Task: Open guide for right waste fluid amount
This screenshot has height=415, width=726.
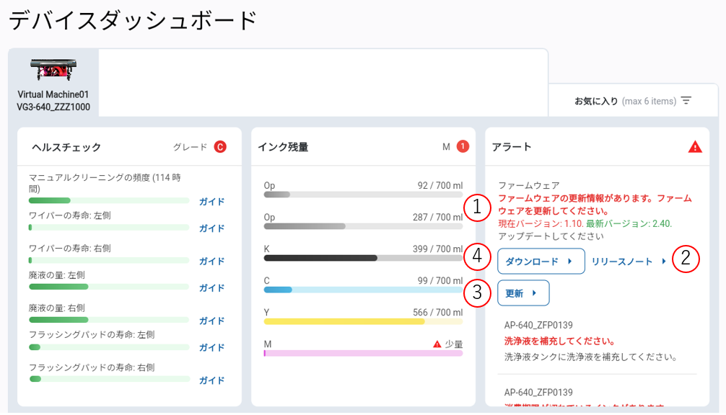Action: (x=211, y=321)
